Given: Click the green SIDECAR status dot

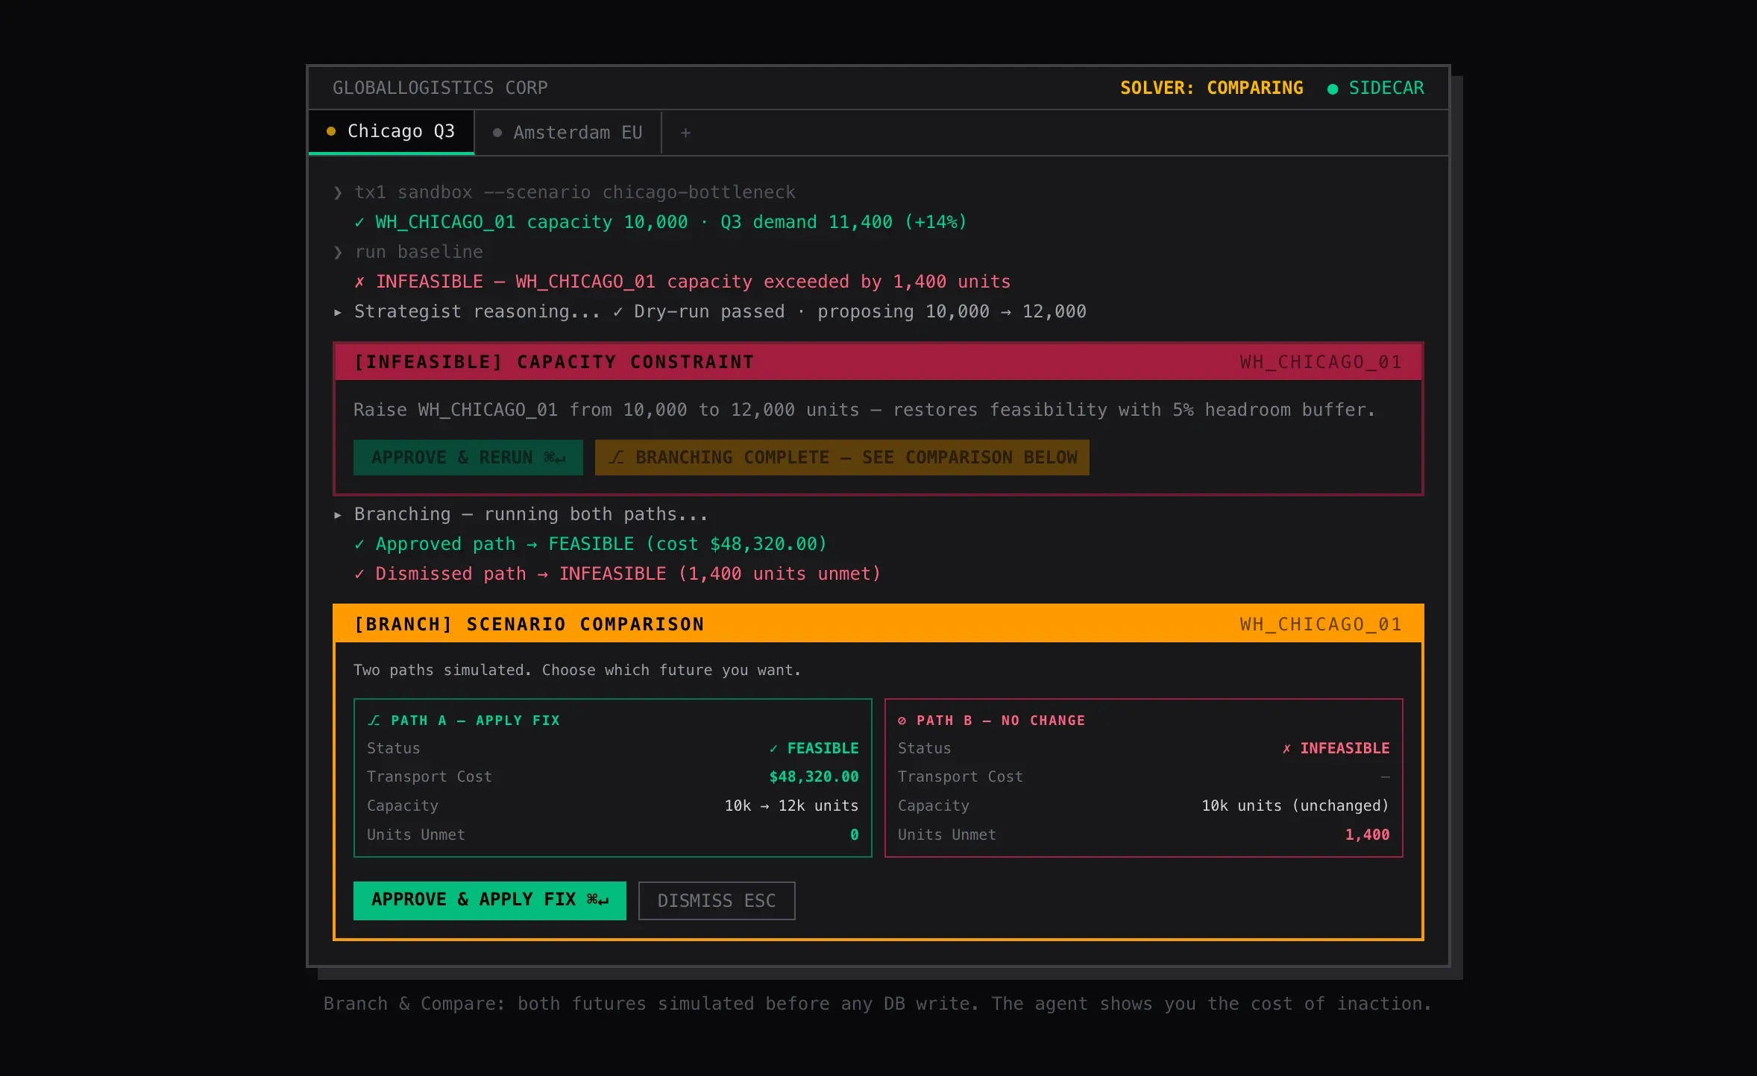Looking at the screenshot, I should (x=1332, y=89).
